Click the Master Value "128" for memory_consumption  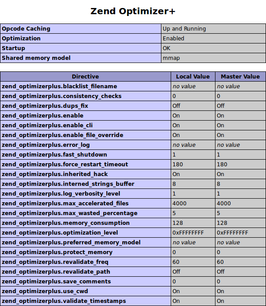pos(222,223)
